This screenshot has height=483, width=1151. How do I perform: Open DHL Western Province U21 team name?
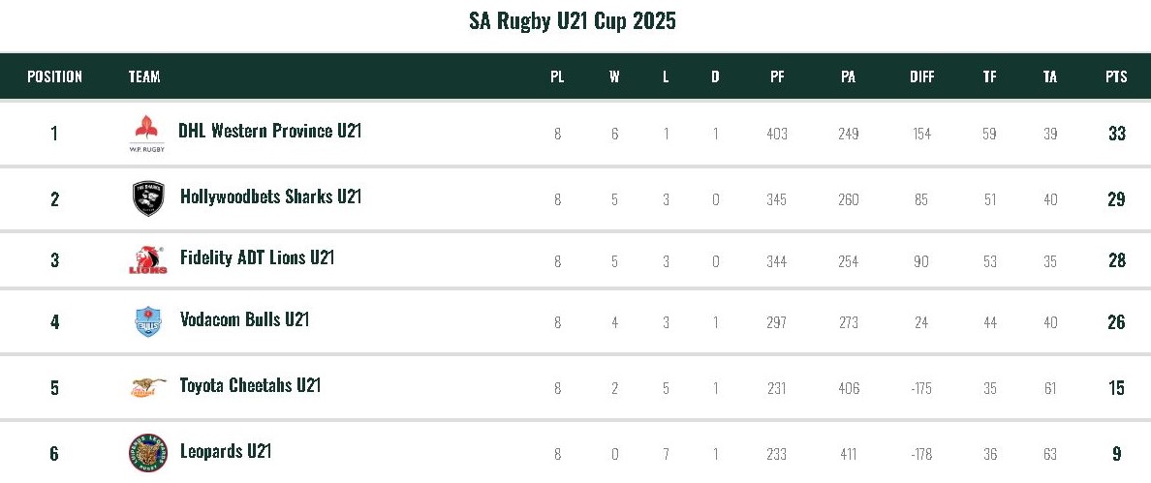pos(269,131)
